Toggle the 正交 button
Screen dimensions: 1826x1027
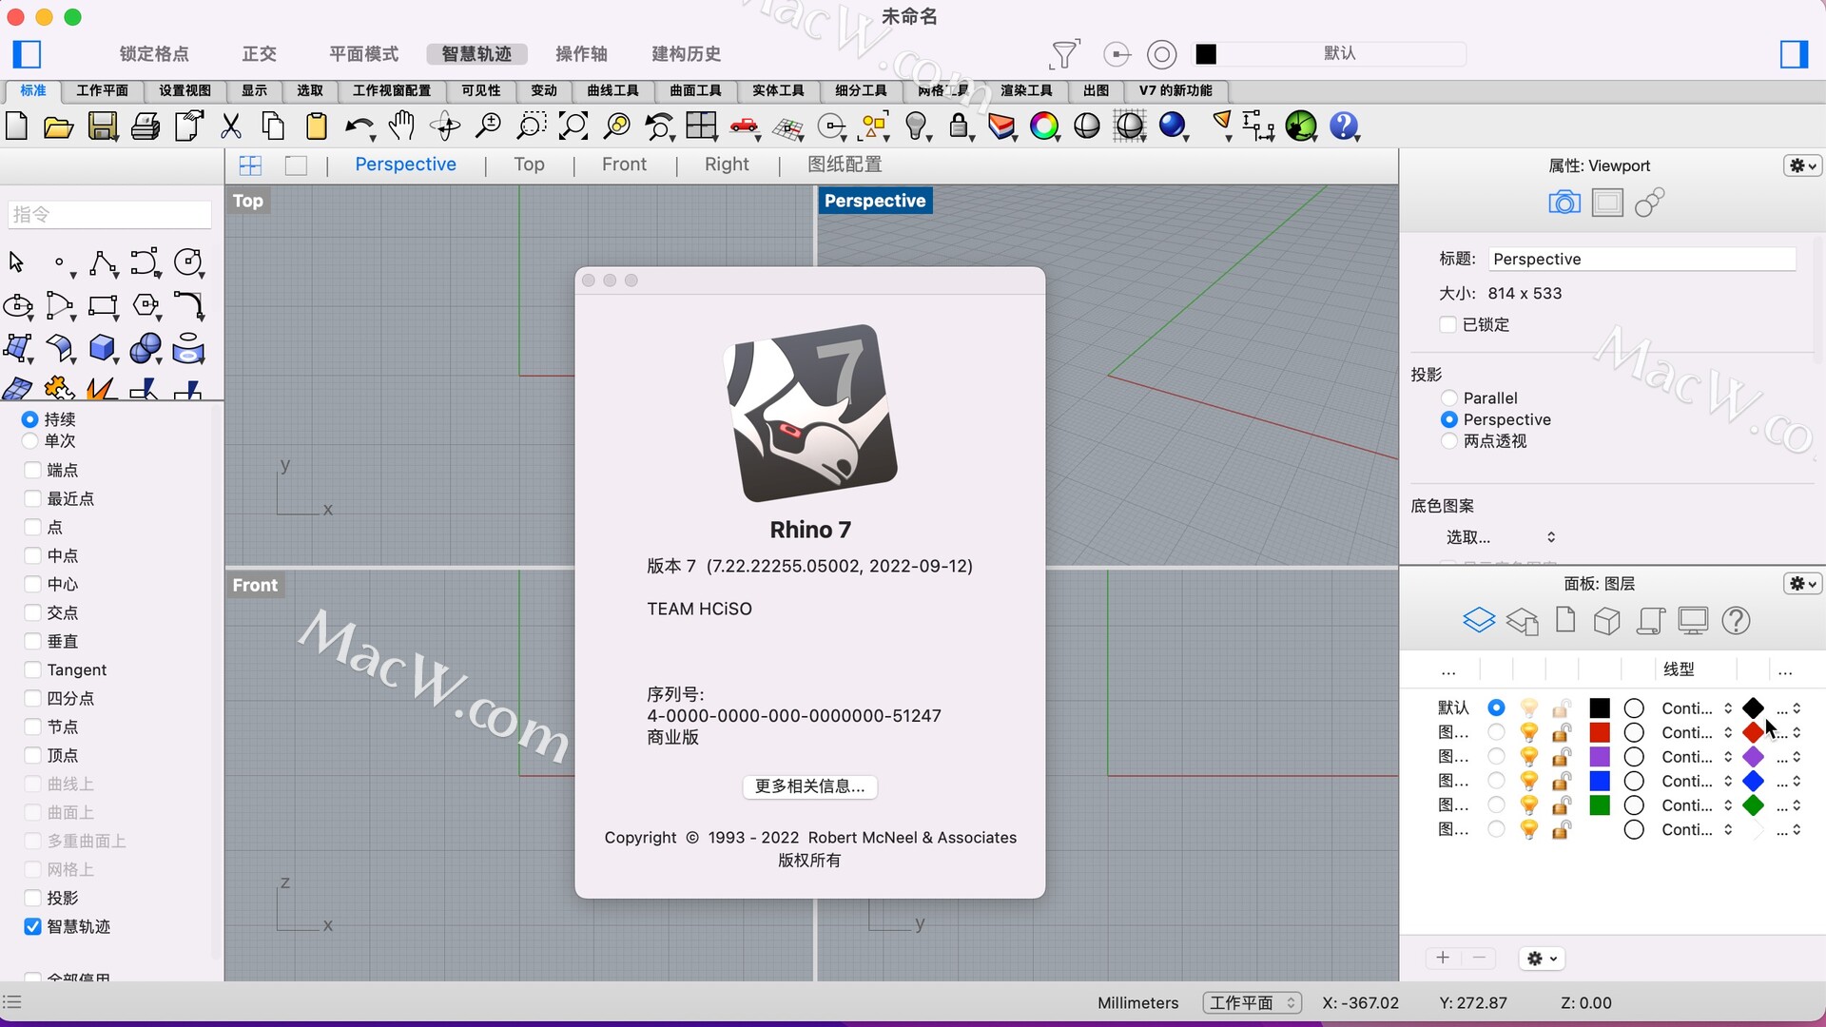point(259,53)
